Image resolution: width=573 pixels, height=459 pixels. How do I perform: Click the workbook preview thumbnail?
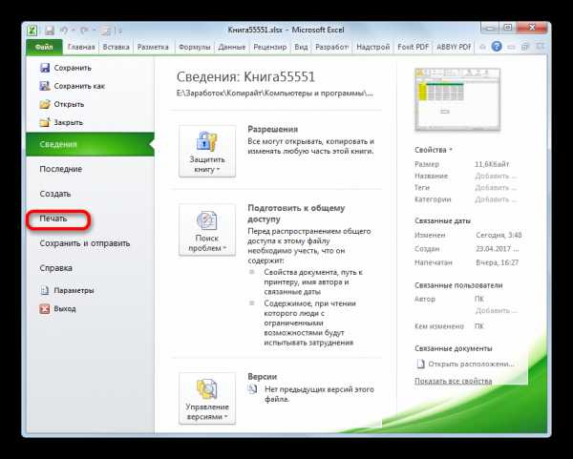pyautogui.click(x=457, y=99)
